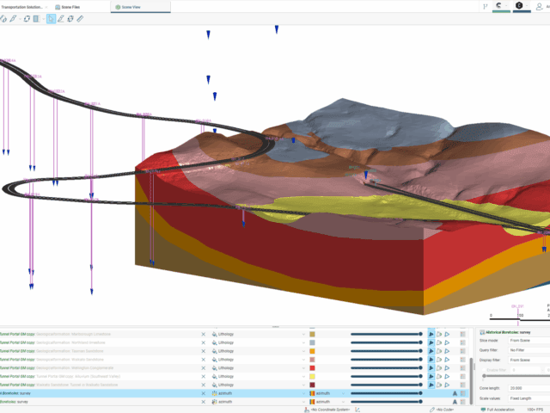Screen dimensions: 550x413
Task: Select the arrow pointer tool in toolbar
Action: pos(51,18)
